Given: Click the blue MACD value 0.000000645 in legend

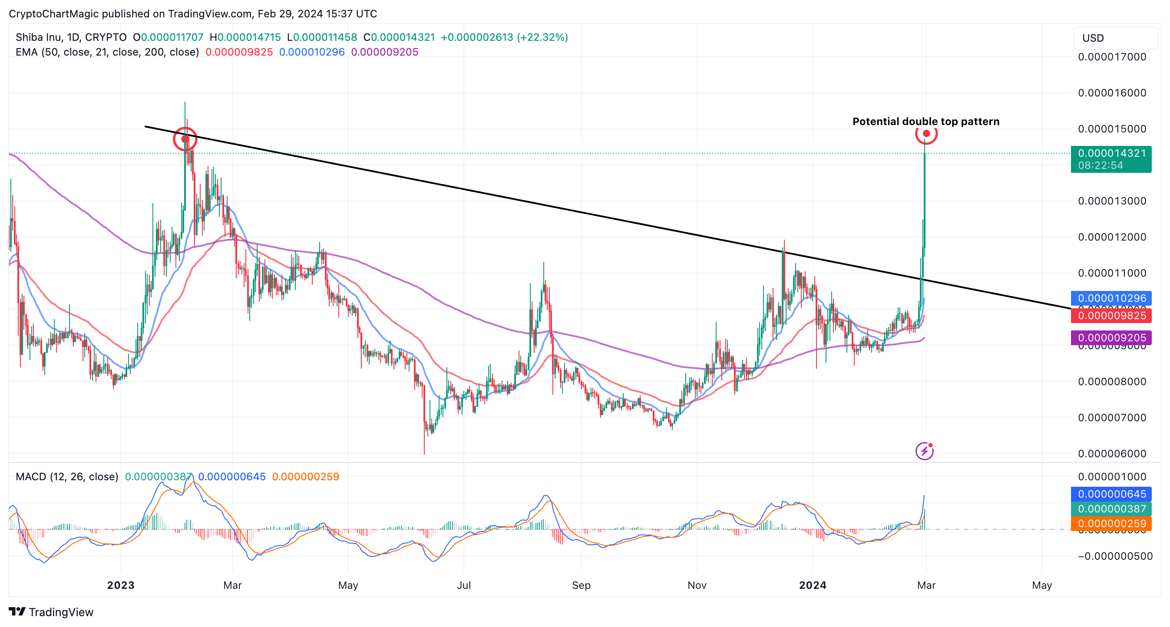Looking at the screenshot, I should [232, 476].
